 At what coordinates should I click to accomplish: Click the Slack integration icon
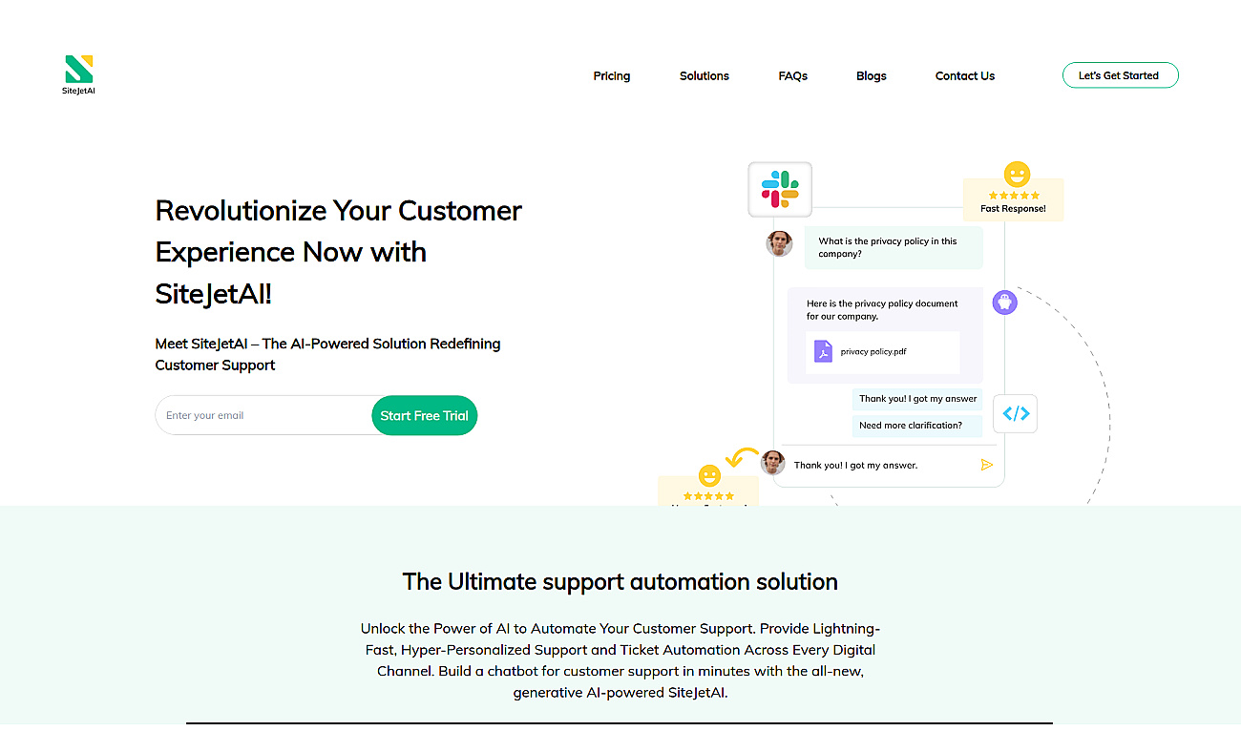pyautogui.click(x=780, y=189)
